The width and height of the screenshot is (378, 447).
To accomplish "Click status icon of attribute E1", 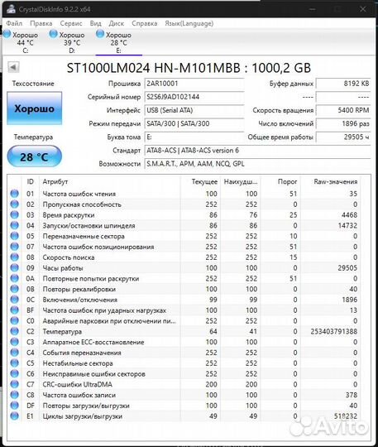I will (x=14, y=416).
